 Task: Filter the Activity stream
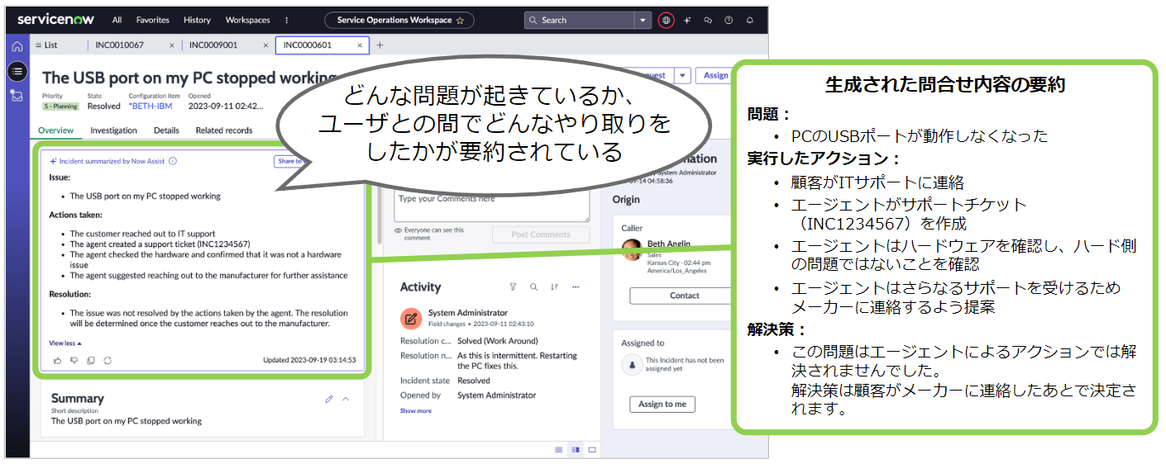(513, 287)
